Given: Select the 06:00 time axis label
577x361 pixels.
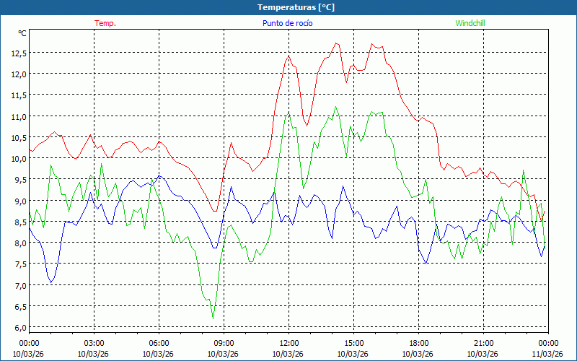Looking at the screenshot, I should click(159, 343).
